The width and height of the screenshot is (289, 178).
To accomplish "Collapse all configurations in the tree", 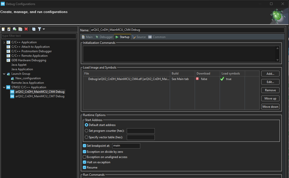I will [34, 29].
